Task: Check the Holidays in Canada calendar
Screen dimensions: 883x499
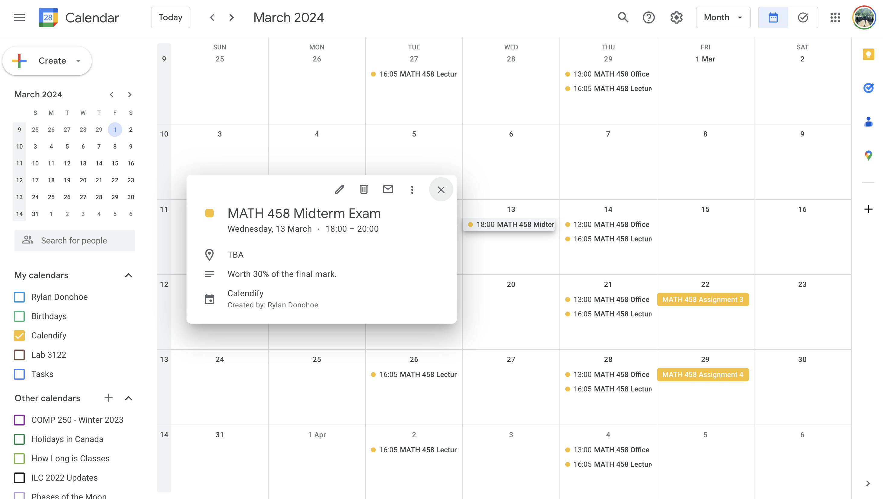Action: [20, 439]
